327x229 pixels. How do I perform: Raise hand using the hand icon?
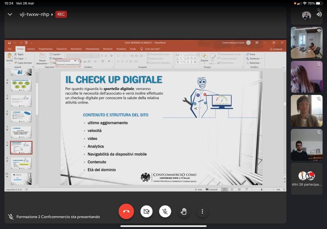click(184, 211)
